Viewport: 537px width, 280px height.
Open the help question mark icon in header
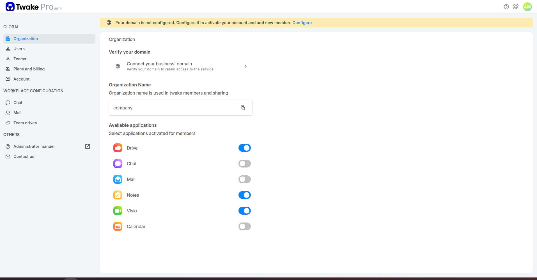tap(506, 7)
